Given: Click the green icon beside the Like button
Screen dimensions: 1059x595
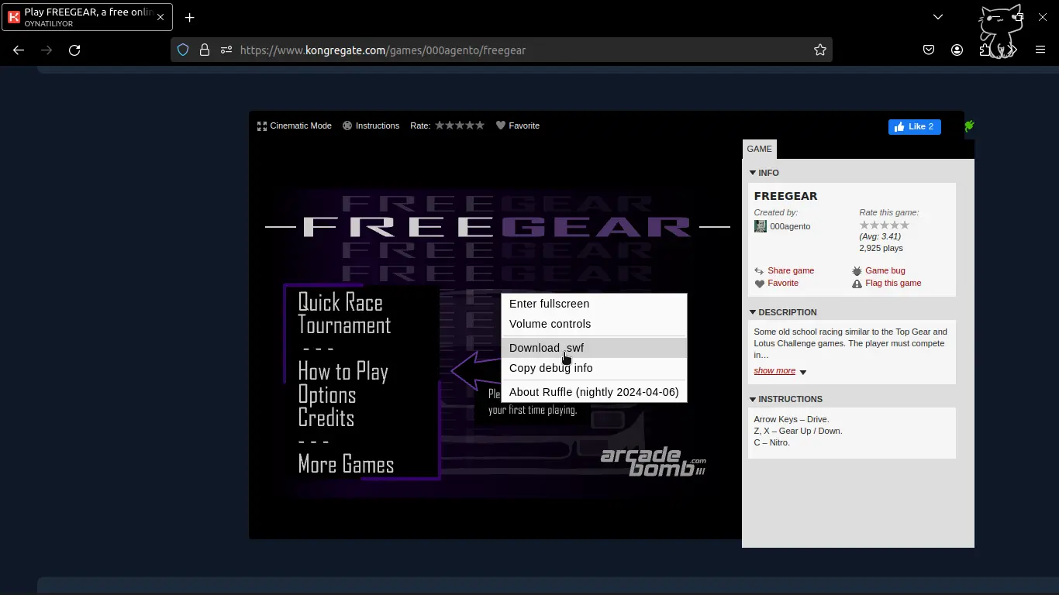Looking at the screenshot, I should 969,126.
